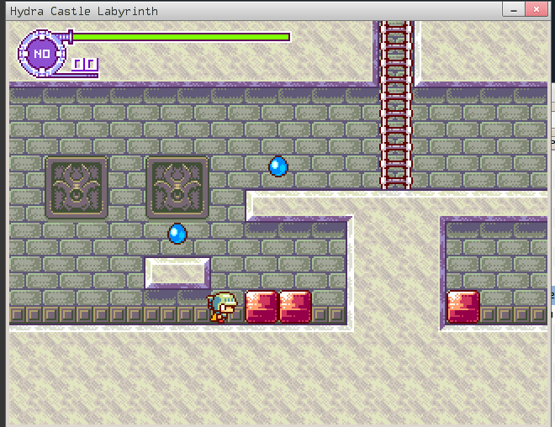This screenshot has width=555, height=427.
Task: Minimize the game window
Action: click(512, 9)
